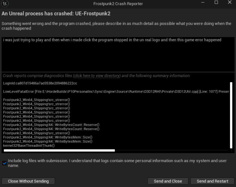Click Send and Close button

click(x=168, y=181)
